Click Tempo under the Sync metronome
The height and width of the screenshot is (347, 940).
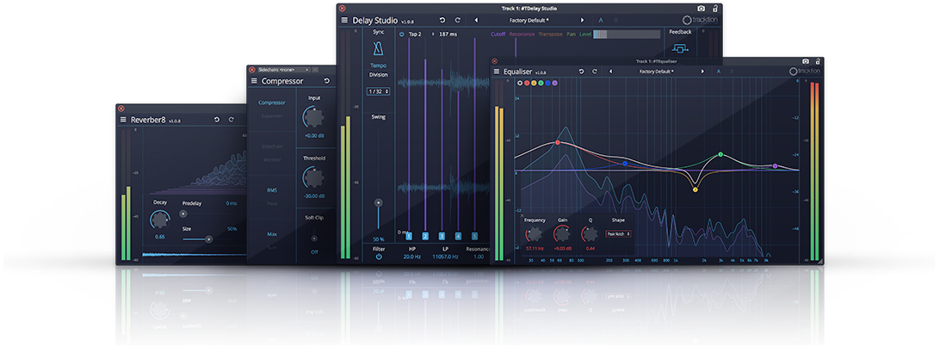pos(378,65)
